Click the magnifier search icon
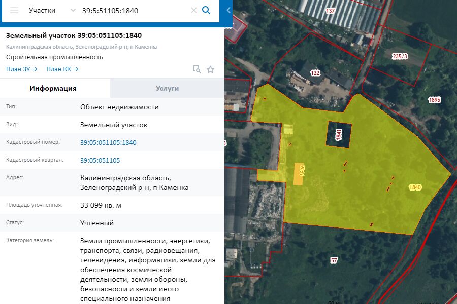 tap(206, 11)
